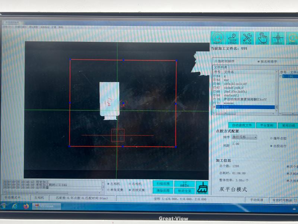Tick the checkbox for file 66 sdfajklsalkjdf
This screenshot has width=298, height=224.
pyautogui.click(x=215, y=84)
